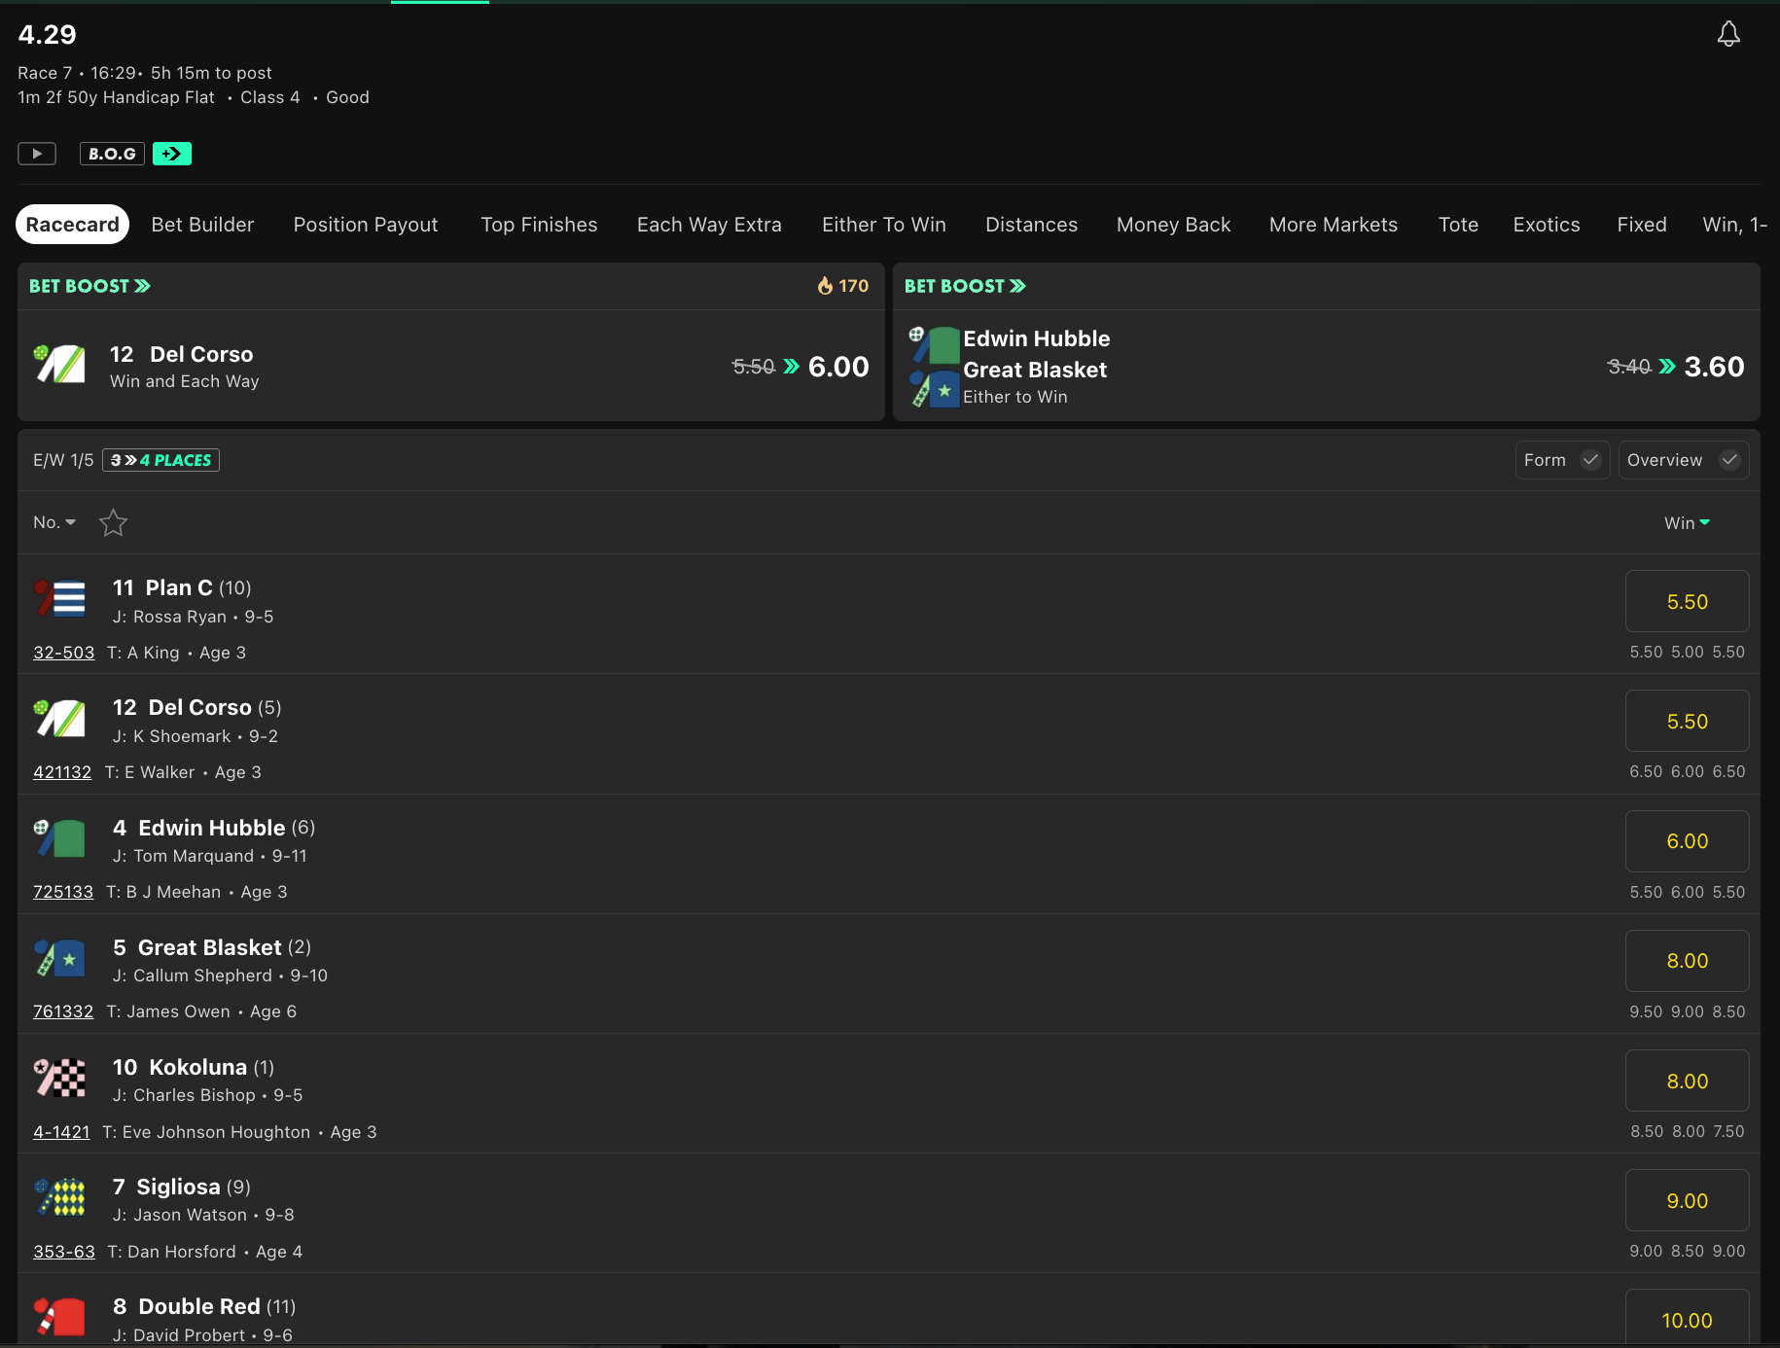Viewport: 1780px width, 1348px height.
Task: Click the favourite star icon in header
Action: 114,523
